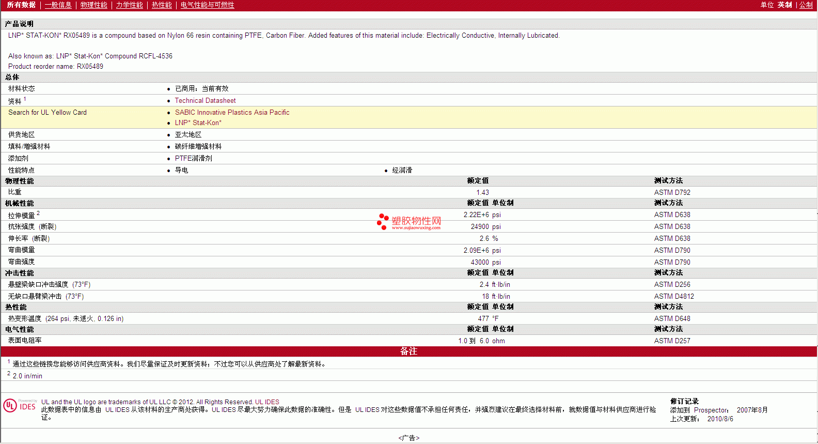Image resolution: width=818 pixels, height=444 pixels.
Task: Select the 英制 unit option
Action: (x=784, y=5)
